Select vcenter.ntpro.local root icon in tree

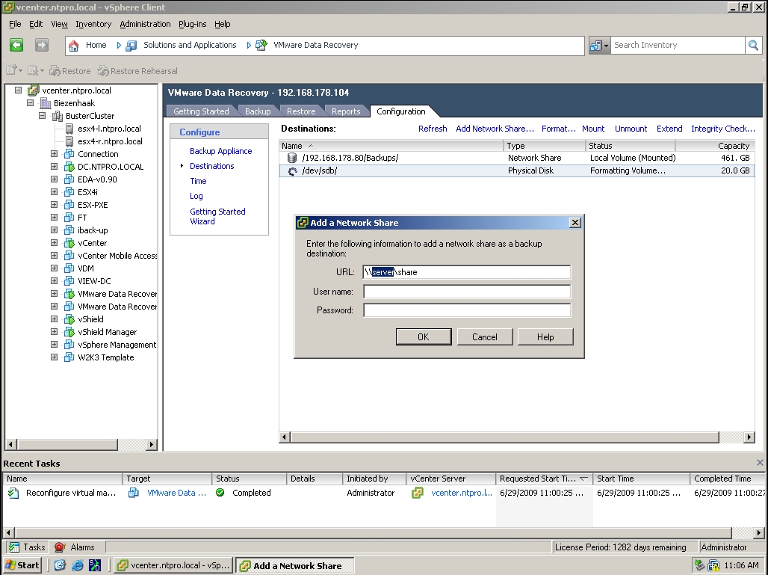pos(34,90)
